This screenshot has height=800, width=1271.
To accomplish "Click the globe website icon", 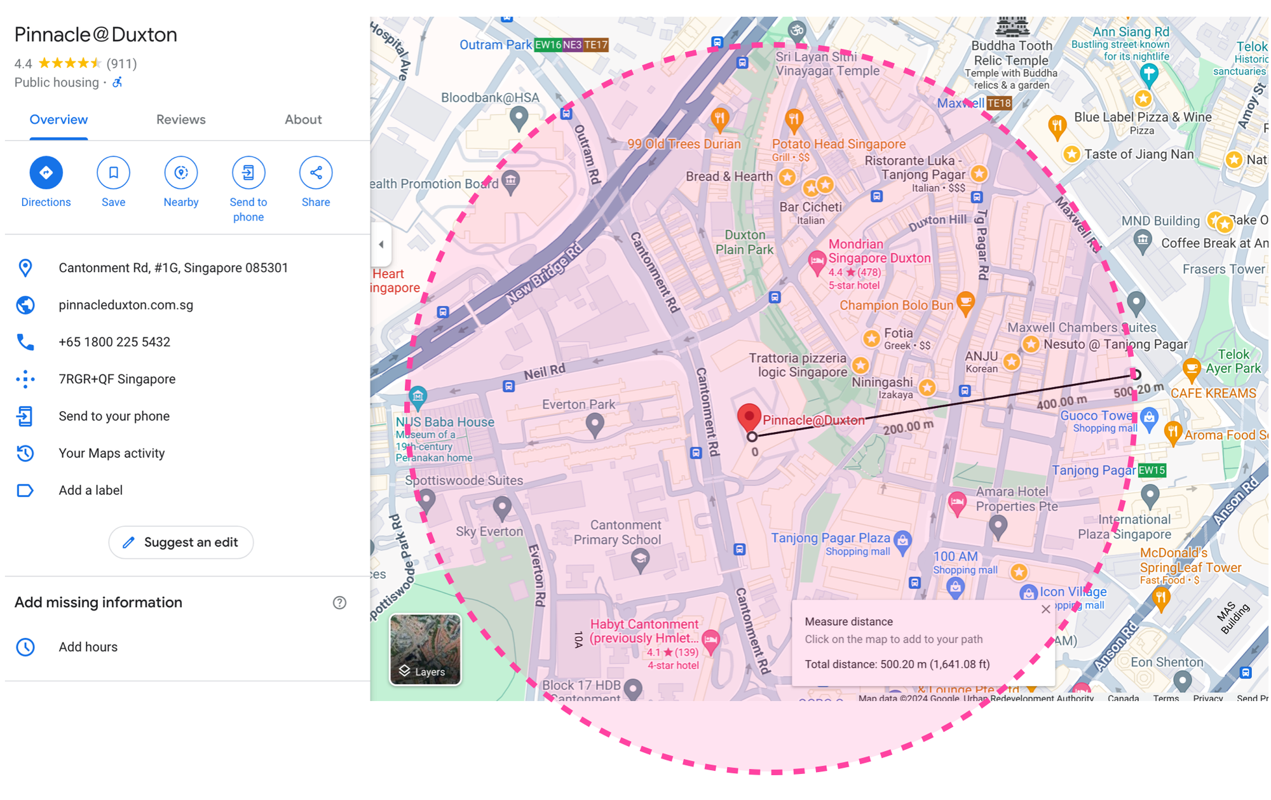I will pos(25,305).
